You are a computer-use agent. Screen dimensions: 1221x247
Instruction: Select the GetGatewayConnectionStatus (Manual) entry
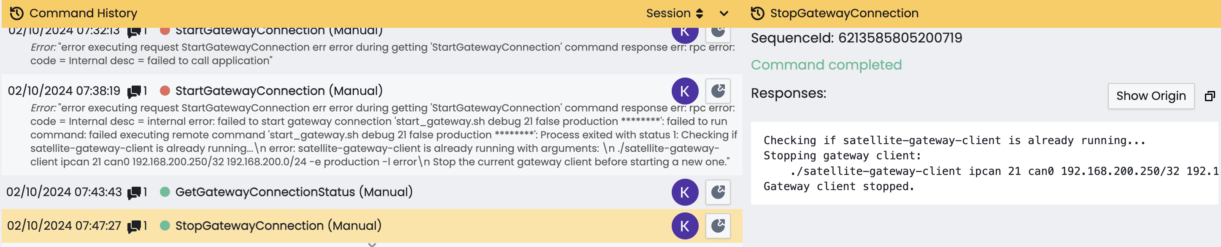click(293, 192)
